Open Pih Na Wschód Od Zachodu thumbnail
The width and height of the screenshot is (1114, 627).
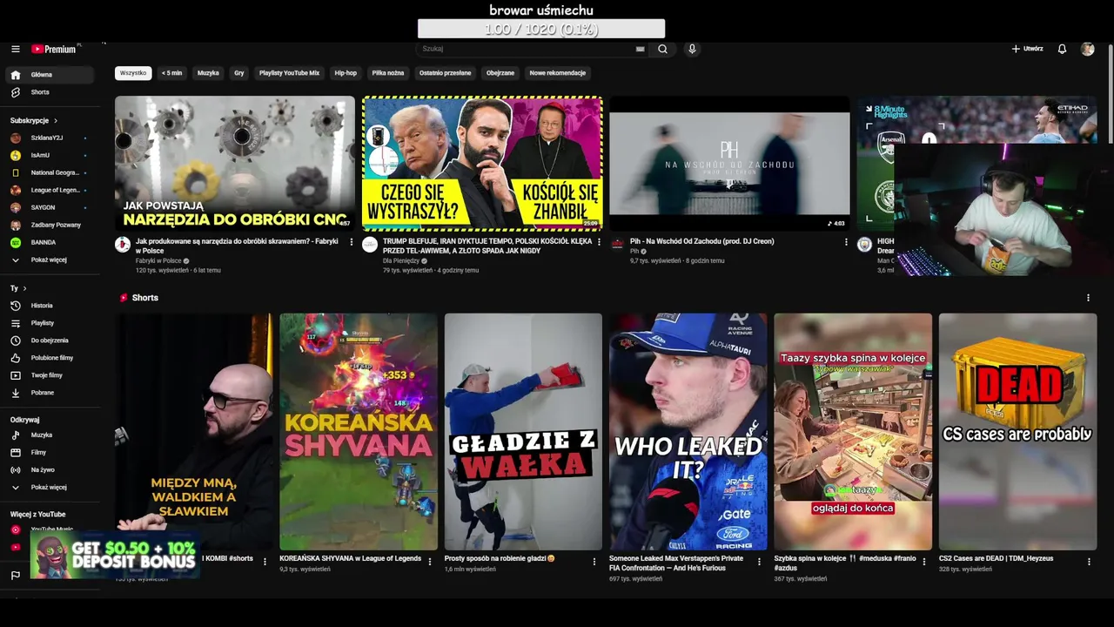click(x=729, y=163)
